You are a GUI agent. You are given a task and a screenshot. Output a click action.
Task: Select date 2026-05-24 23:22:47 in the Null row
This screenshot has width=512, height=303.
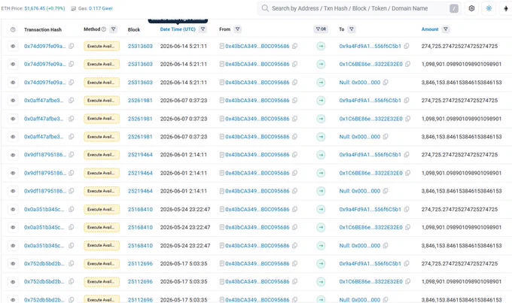185,246
